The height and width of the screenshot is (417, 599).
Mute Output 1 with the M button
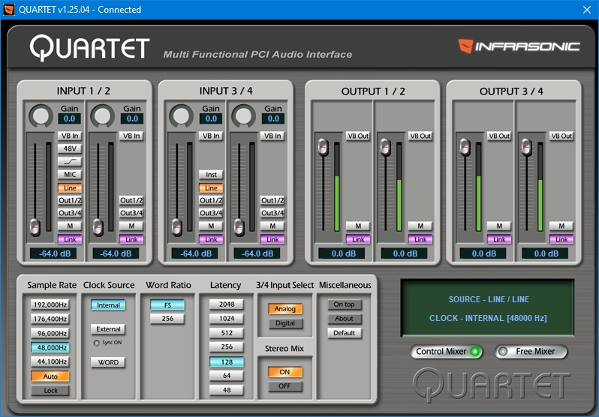coord(358,226)
